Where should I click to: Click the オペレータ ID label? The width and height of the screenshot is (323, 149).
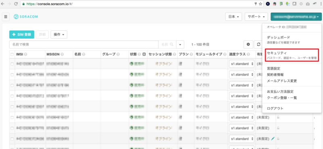click(276, 27)
